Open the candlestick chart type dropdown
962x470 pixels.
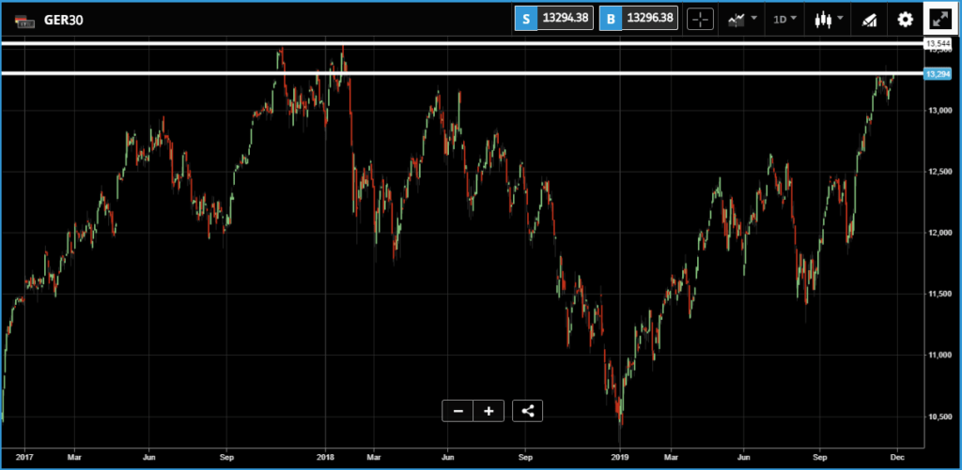tap(829, 19)
